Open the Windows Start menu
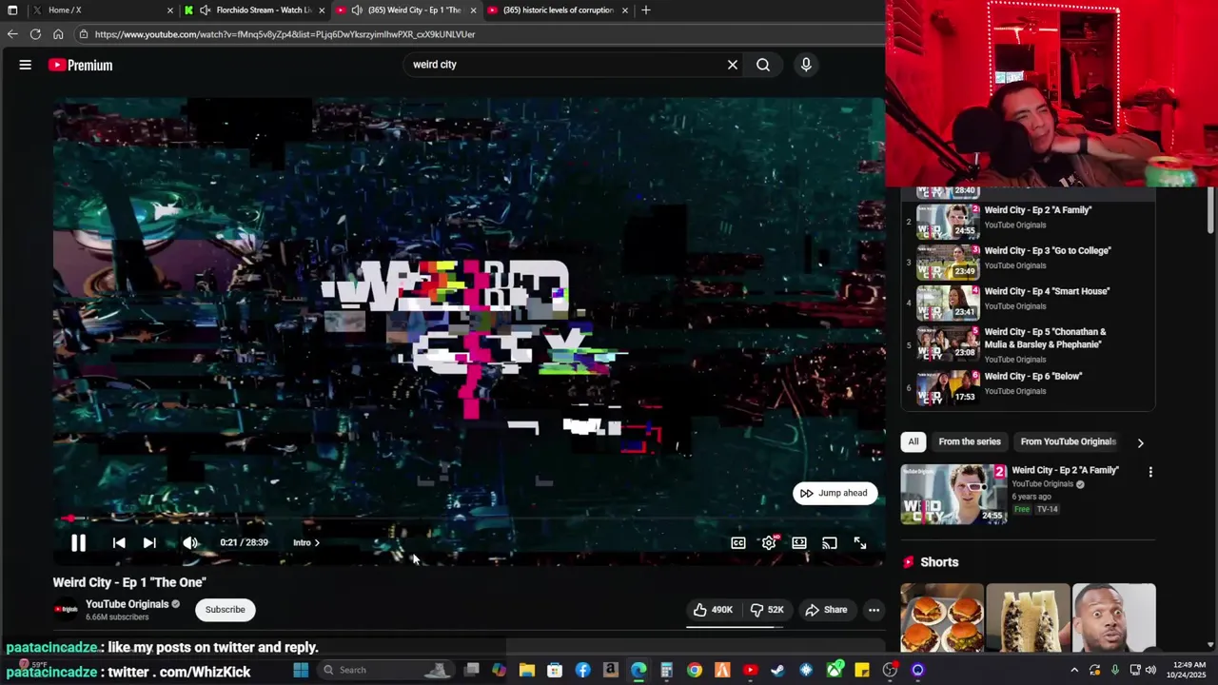Image resolution: width=1218 pixels, height=685 pixels. [x=301, y=670]
